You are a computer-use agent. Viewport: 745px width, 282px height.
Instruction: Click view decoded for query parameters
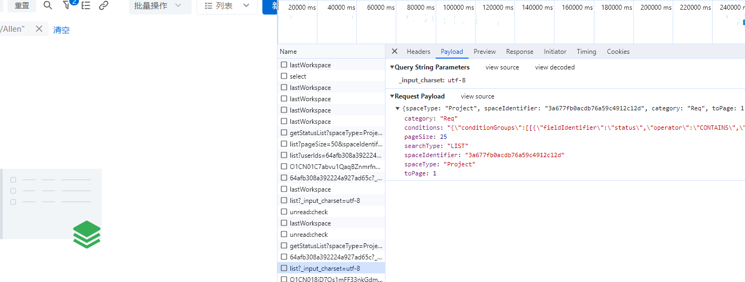(x=554, y=67)
